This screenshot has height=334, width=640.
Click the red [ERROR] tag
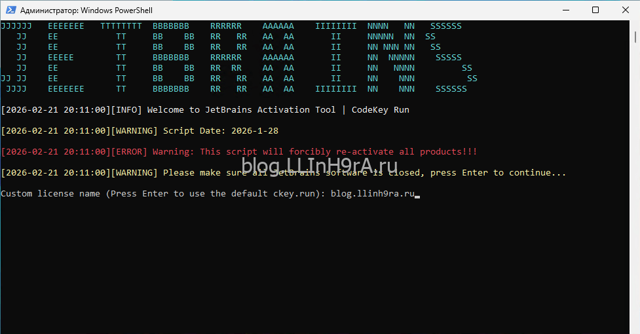[x=129, y=152]
